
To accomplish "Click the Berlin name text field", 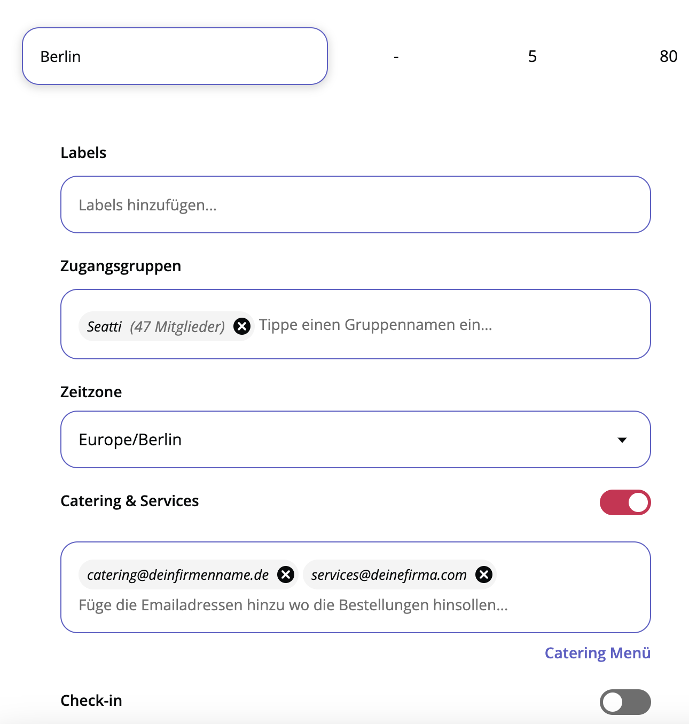I will (x=174, y=57).
